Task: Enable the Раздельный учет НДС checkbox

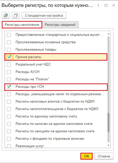Action: tap(9, 64)
